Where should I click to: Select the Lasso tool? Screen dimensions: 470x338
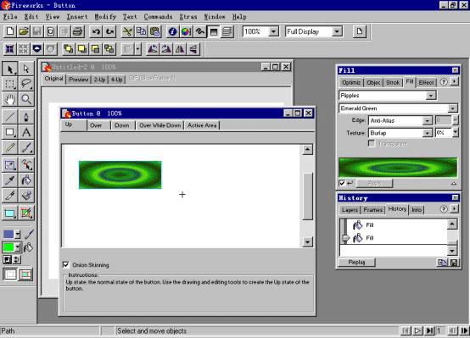click(26, 84)
